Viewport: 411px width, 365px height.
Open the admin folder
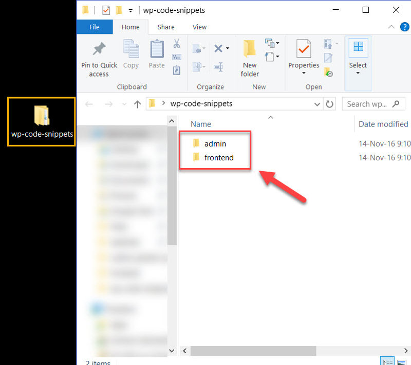click(x=216, y=143)
